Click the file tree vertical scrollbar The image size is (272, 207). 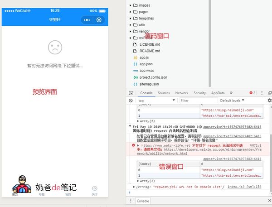point(210,43)
